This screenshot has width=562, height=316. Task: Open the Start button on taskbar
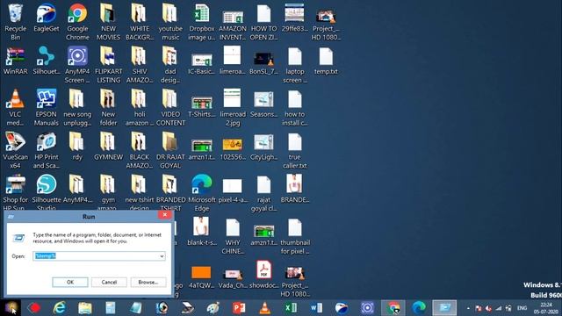coord(11,308)
